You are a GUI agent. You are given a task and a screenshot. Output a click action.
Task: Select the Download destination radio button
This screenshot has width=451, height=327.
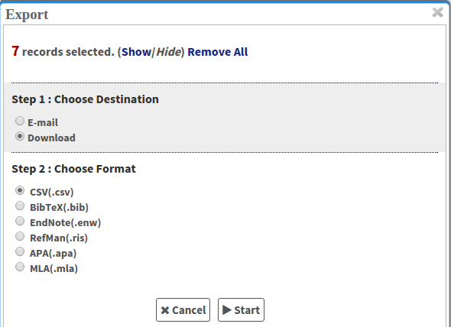(20, 136)
